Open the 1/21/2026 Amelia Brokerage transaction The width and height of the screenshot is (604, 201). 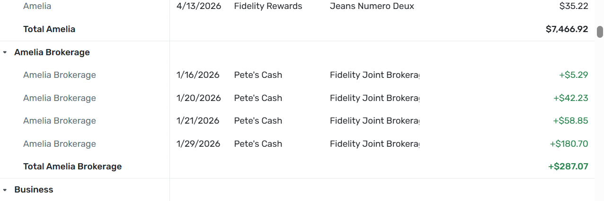(x=198, y=121)
